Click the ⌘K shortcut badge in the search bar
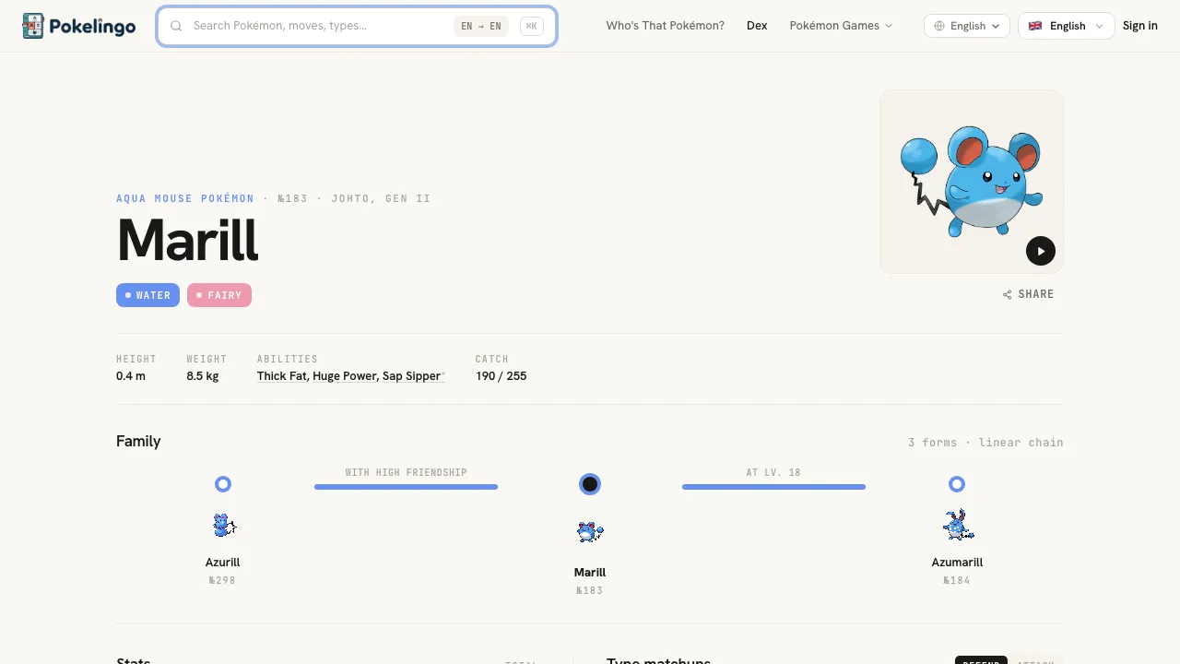 (531, 26)
